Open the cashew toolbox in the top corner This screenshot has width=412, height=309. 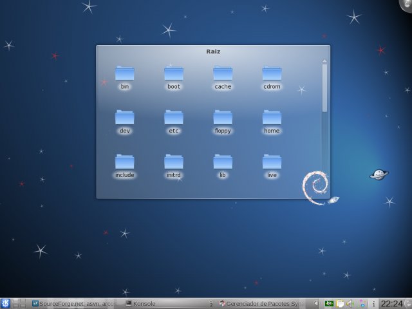pyautogui.click(x=406, y=5)
